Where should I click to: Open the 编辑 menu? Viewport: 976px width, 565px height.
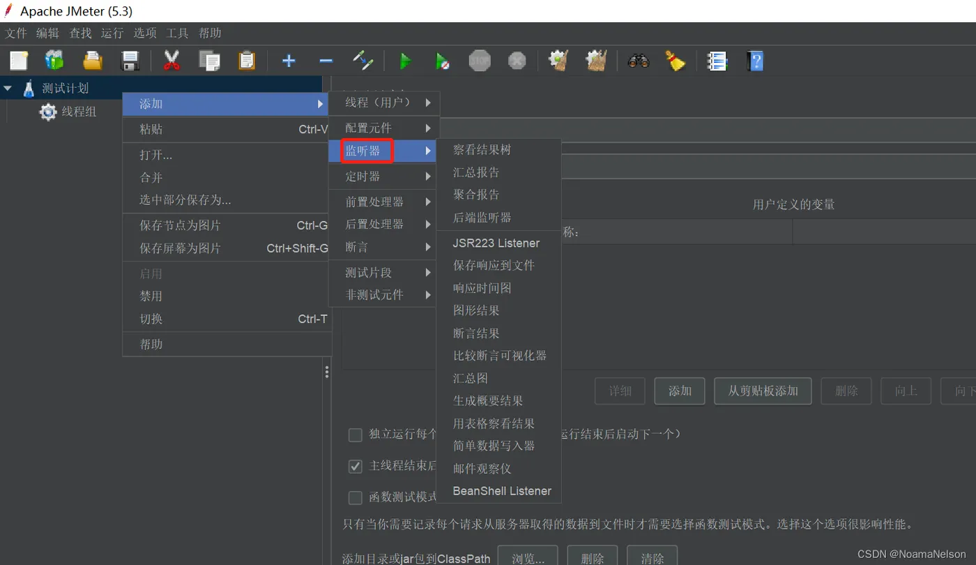(47, 33)
